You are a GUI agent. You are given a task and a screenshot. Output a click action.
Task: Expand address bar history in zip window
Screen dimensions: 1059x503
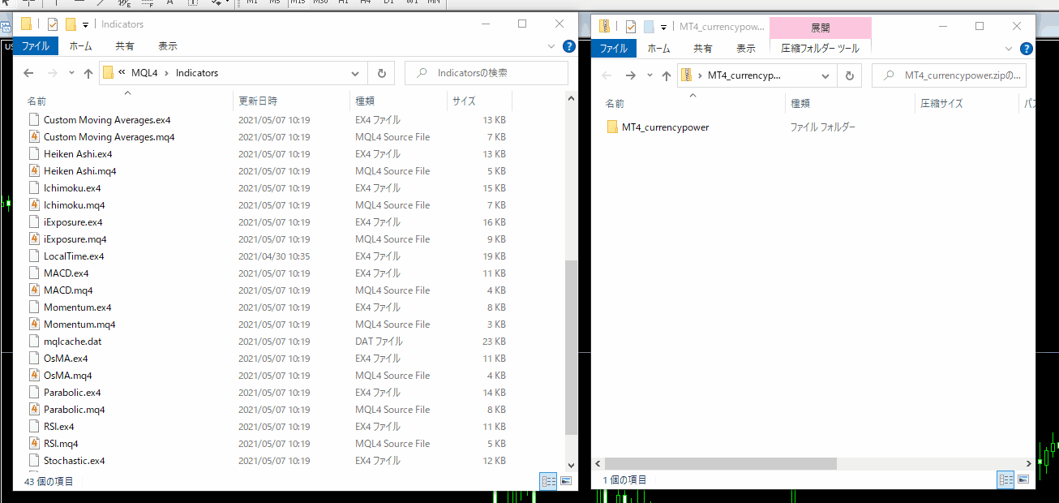(x=825, y=75)
